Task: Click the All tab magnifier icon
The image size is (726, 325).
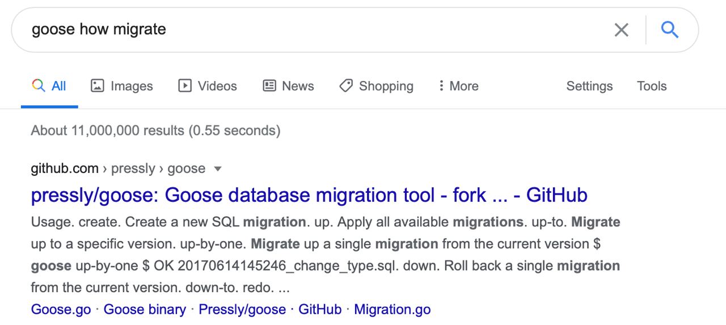Action: coord(39,86)
